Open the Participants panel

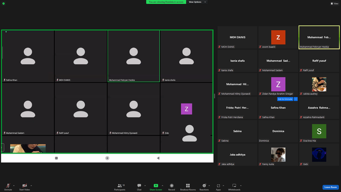coord(119,187)
